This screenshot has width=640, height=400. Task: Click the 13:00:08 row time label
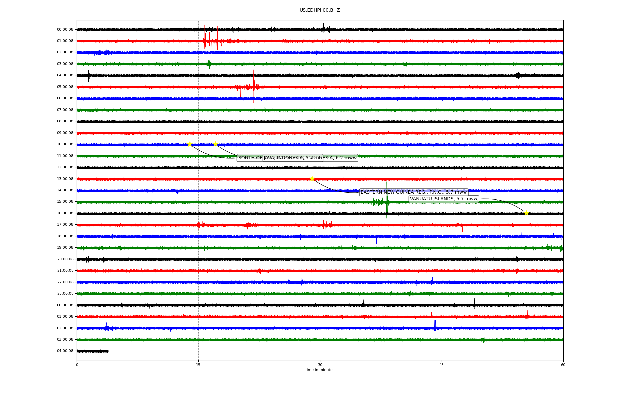tap(65, 179)
